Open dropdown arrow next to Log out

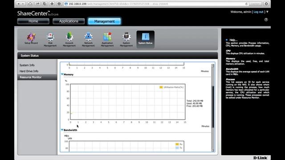[267, 12]
